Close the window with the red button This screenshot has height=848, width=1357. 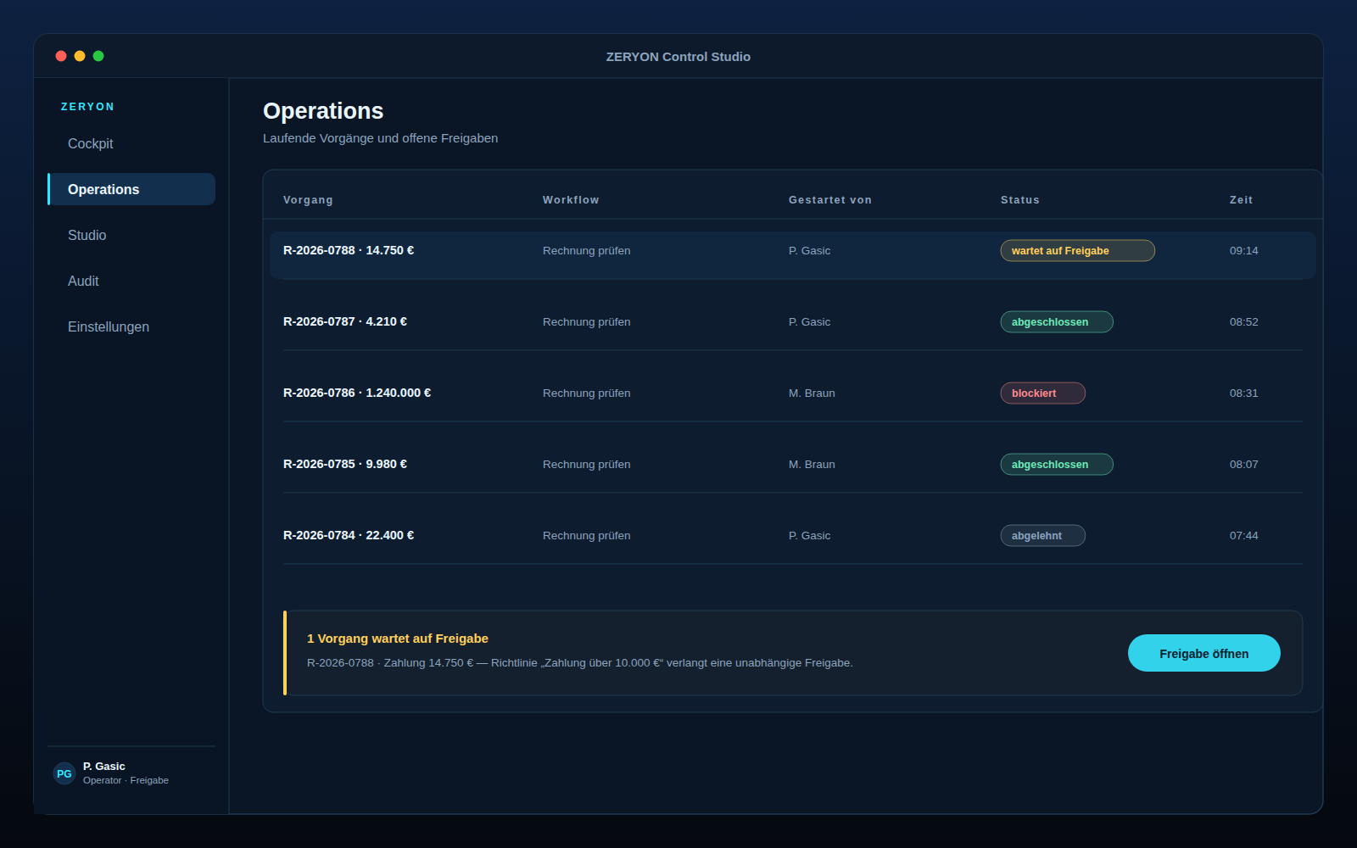tap(61, 56)
